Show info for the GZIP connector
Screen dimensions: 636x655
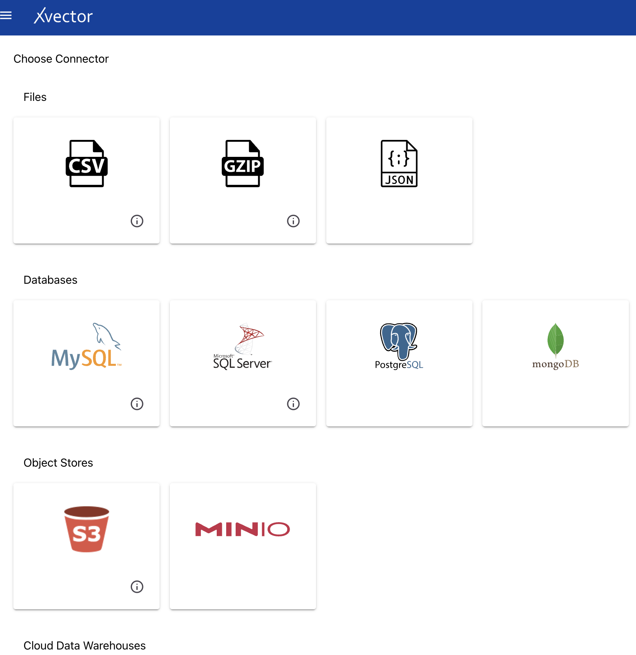(x=293, y=221)
